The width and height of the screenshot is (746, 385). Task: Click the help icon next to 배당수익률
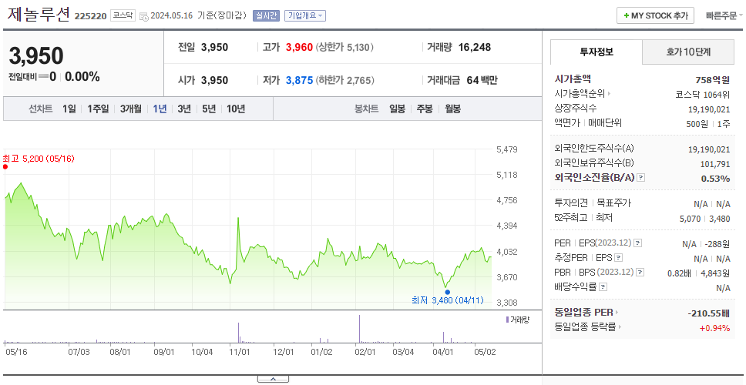coord(603,287)
